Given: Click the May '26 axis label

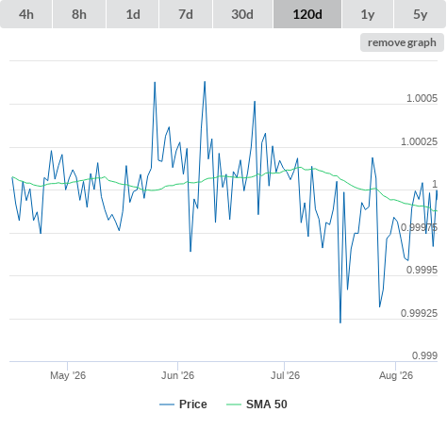Looking at the screenshot, I should (x=68, y=375).
